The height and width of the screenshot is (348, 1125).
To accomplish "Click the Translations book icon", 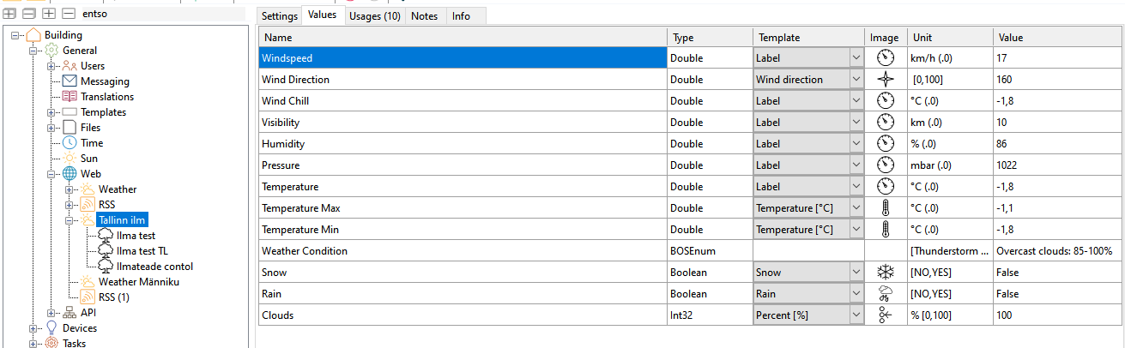I will [x=70, y=97].
